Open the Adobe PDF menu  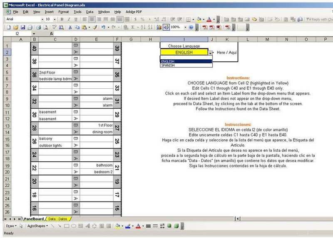click(134, 12)
